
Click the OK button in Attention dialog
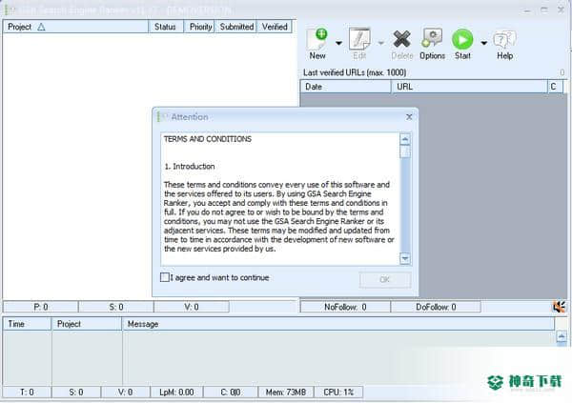coord(385,280)
